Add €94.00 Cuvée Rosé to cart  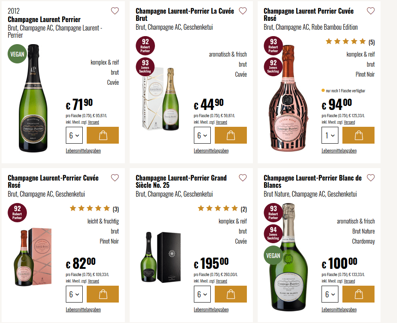point(358,135)
